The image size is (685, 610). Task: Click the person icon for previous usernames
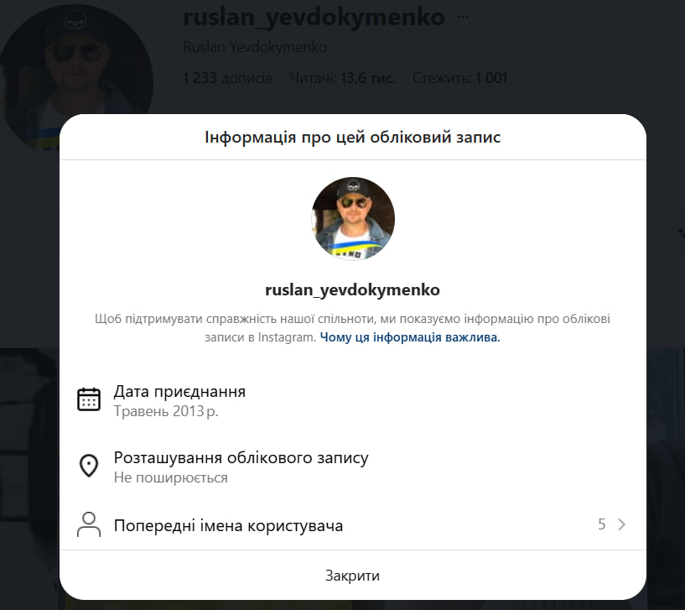[x=89, y=524]
